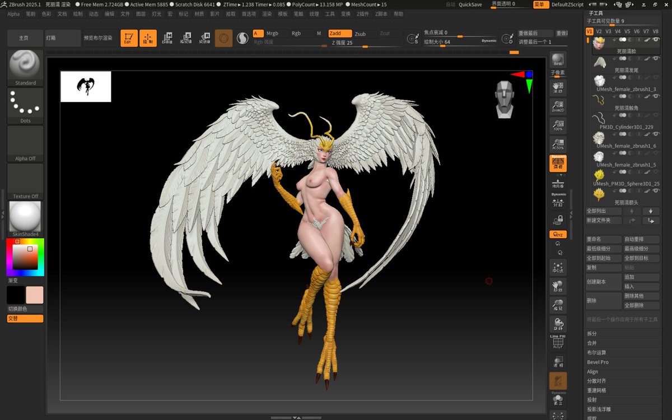Switch to the V2 subtool visibility tab
672x420 pixels.
599,31
